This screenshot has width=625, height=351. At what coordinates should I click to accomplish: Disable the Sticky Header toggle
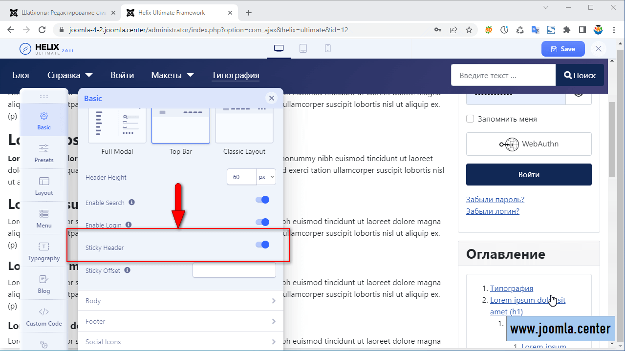pyautogui.click(x=263, y=245)
